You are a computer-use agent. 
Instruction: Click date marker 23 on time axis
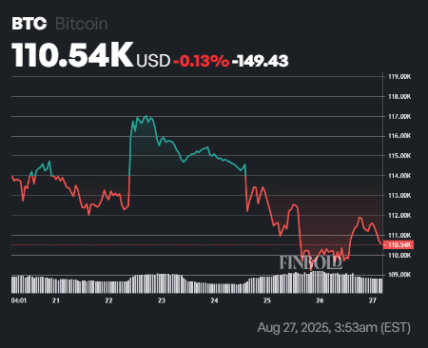pyautogui.click(x=162, y=300)
